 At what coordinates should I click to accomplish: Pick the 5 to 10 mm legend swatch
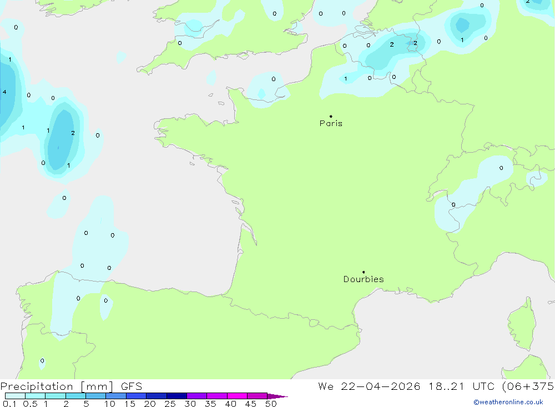(x=96, y=396)
